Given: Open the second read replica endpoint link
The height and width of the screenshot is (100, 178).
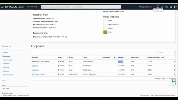Looking at the screenshot, I should coord(35,70).
